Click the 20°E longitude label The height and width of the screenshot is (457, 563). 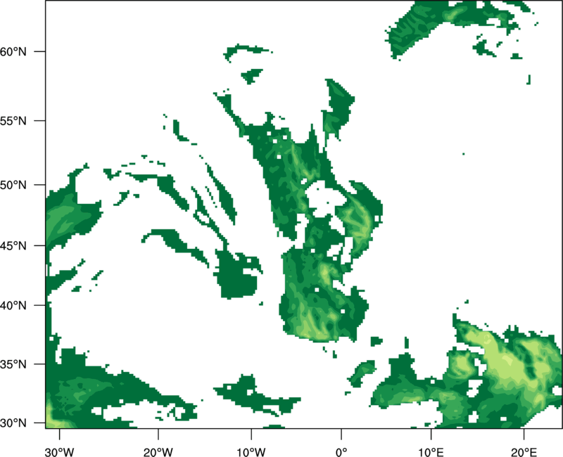tap(524, 452)
